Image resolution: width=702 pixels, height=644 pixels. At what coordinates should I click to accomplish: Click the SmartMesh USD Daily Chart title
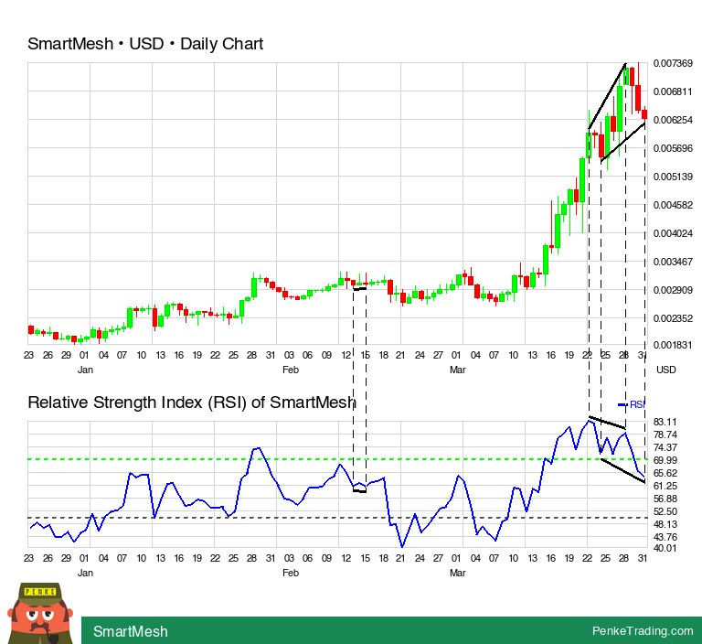tap(145, 44)
